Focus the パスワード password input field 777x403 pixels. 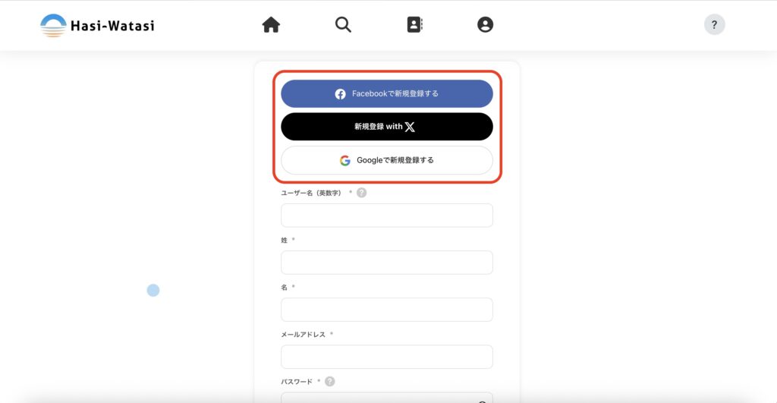(387, 398)
